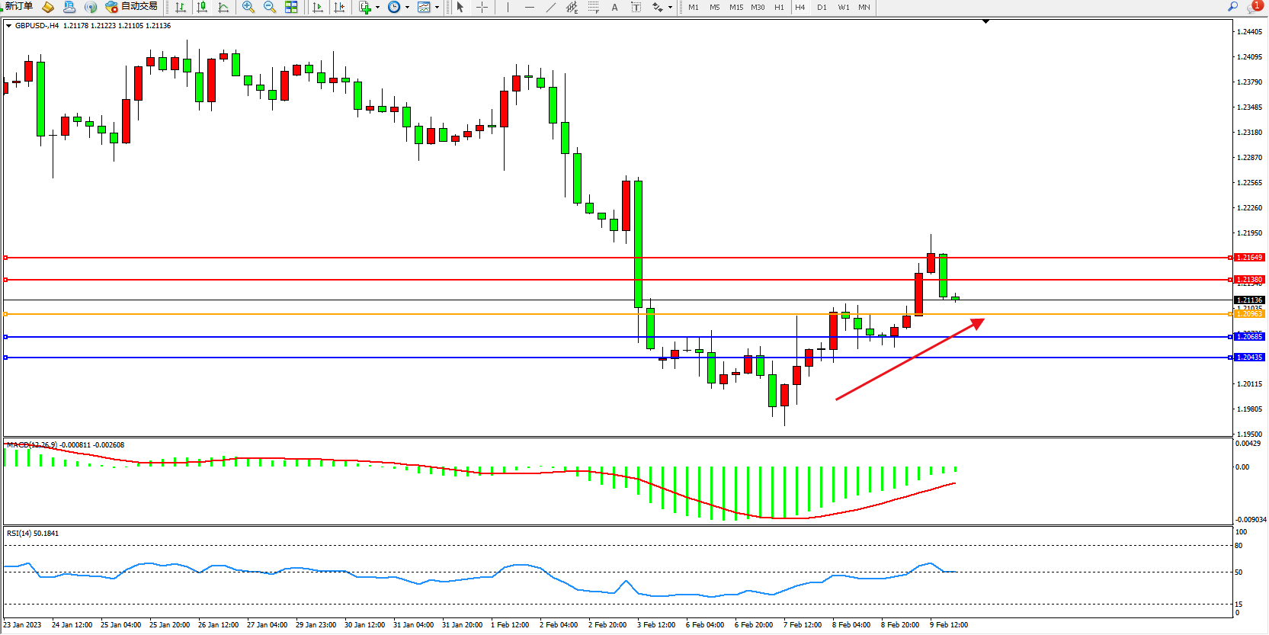
Task: Click the chat notification bubble icon
Action: 1254,7
